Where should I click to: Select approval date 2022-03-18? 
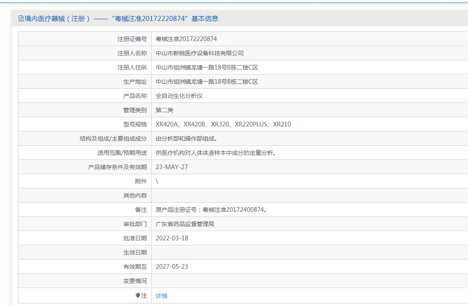coord(172,238)
